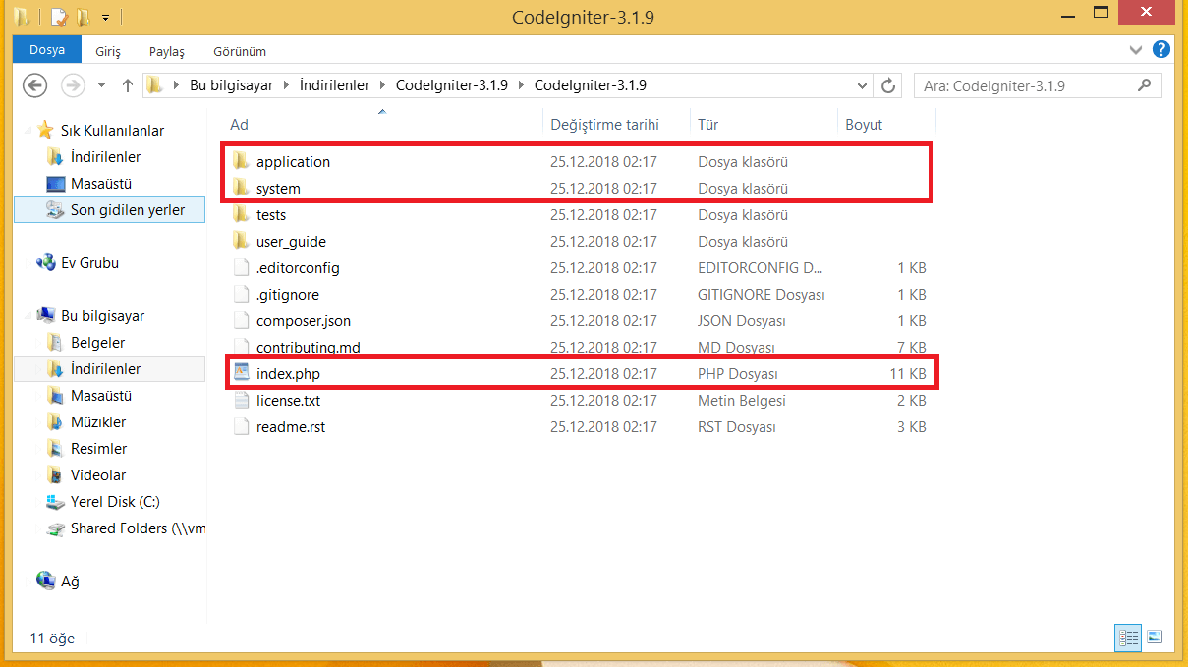This screenshot has height=667, width=1188.
Task: Click the 'JSON Dosyası' type cell
Action: (x=741, y=320)
